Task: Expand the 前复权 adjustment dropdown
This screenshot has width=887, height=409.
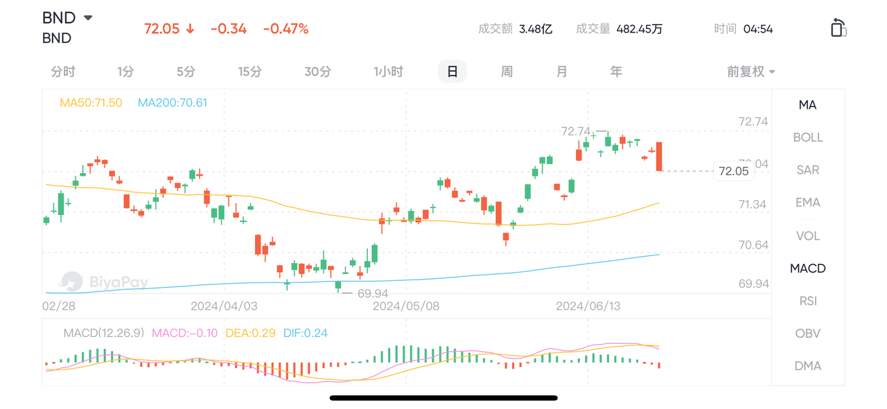Action: pos(750,71)
